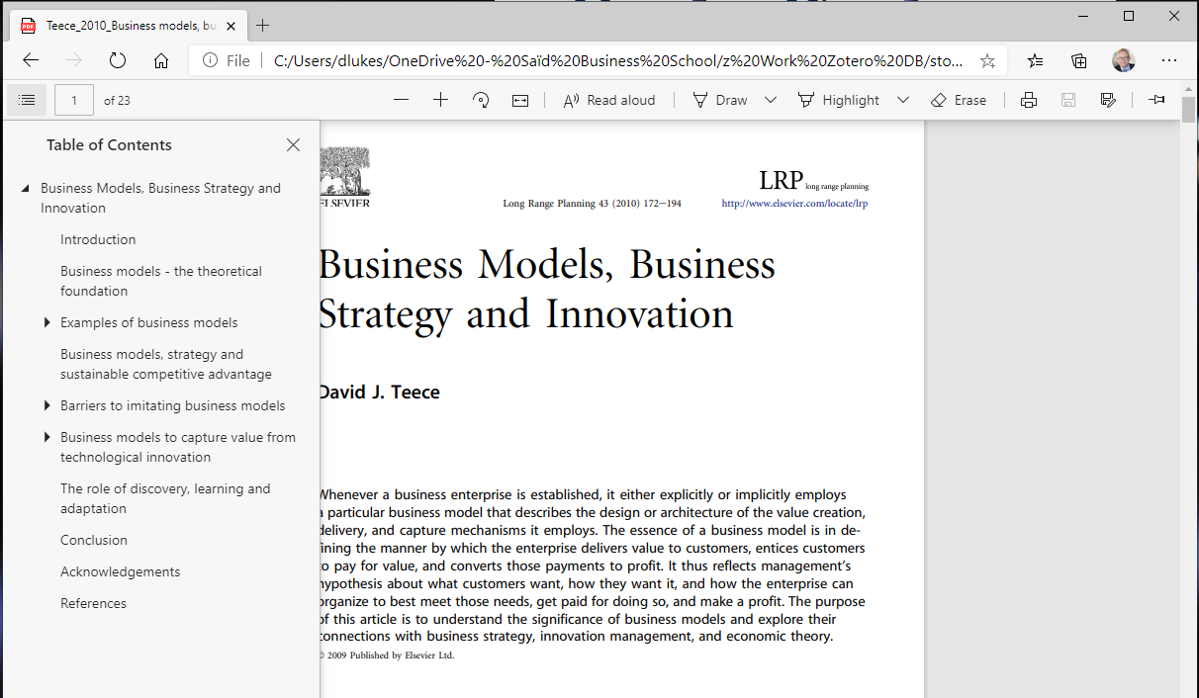Go to References section
Image resolution: width=1199 pixels, height=698 pixels.
[x=94, y=603]
